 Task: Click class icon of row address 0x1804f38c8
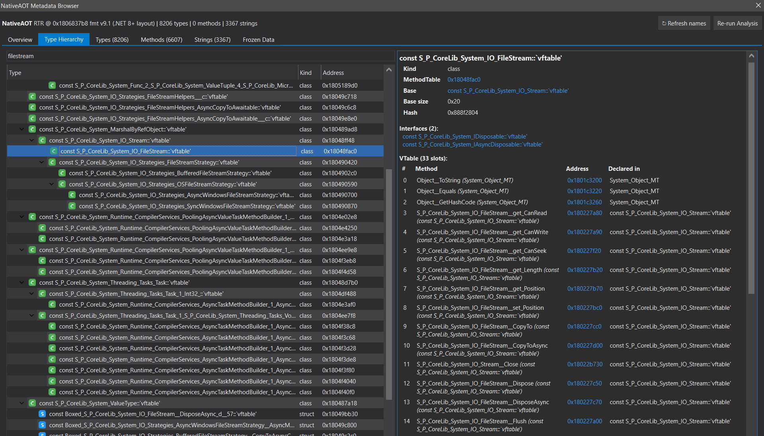(52, 327)
